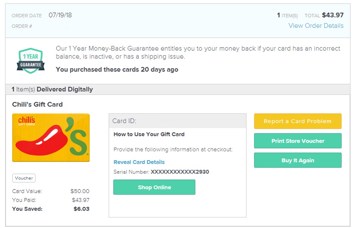Click the Card ID header field
The width and height of the screenshot is (356, 228).
[177, 121]
